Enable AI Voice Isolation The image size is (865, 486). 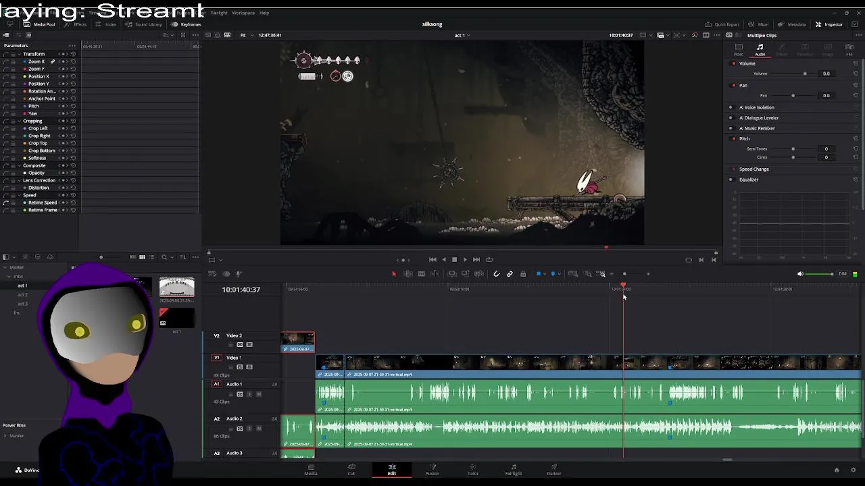[x=731, y=107]
